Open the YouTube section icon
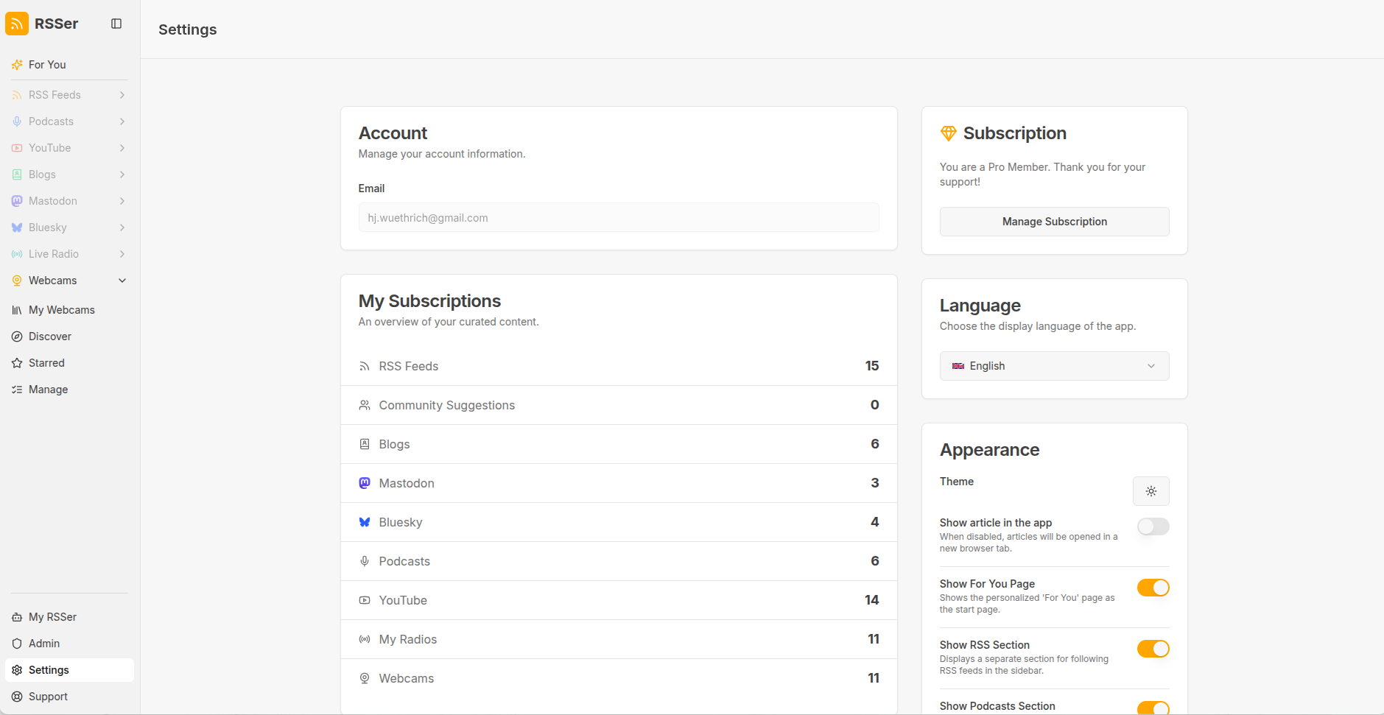This screenshot has height=715, width=1384. coord(17,147)
